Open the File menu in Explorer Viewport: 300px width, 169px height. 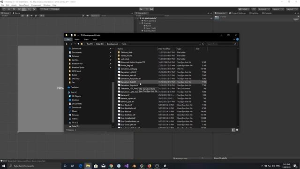click(68, 39)
